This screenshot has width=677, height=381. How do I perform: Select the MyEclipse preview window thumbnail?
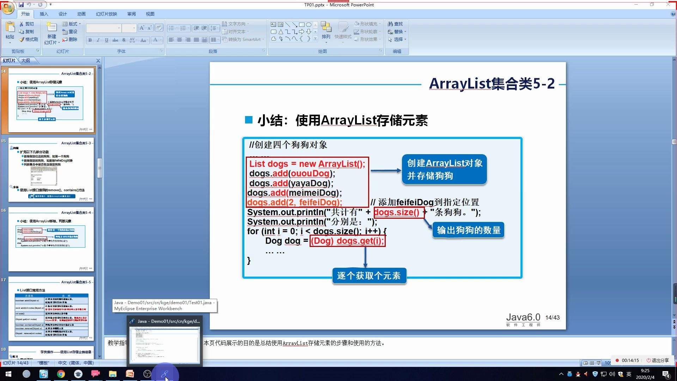165,345
